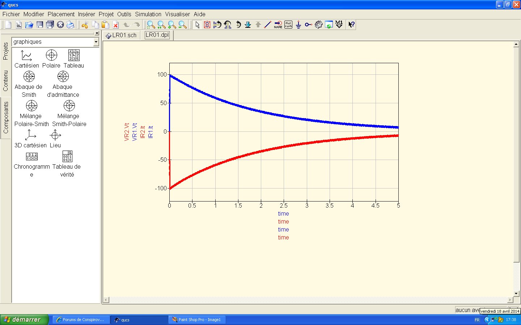Switch to the LR01.dpl tab

pyautogui.click(x=157, y=35)
